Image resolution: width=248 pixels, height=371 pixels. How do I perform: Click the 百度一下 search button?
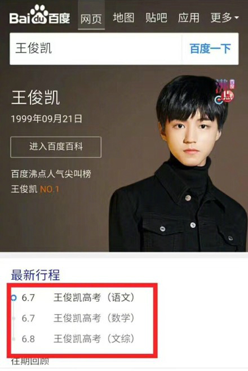[x=210, y=49]
